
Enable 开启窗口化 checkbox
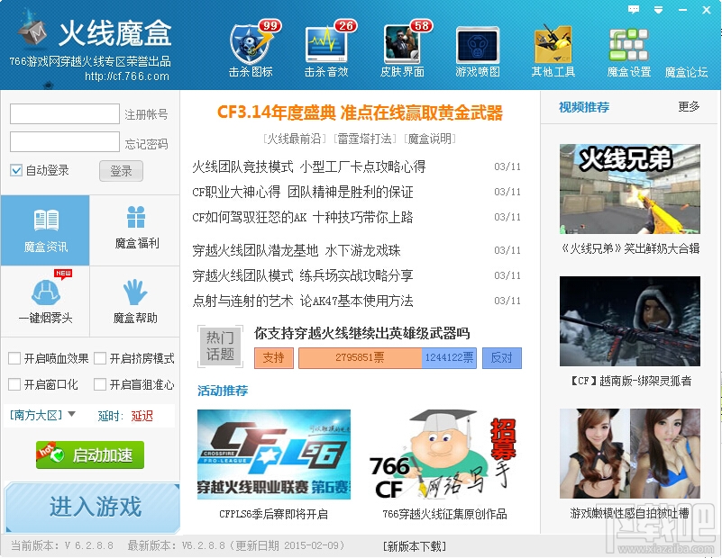point(14,384)
